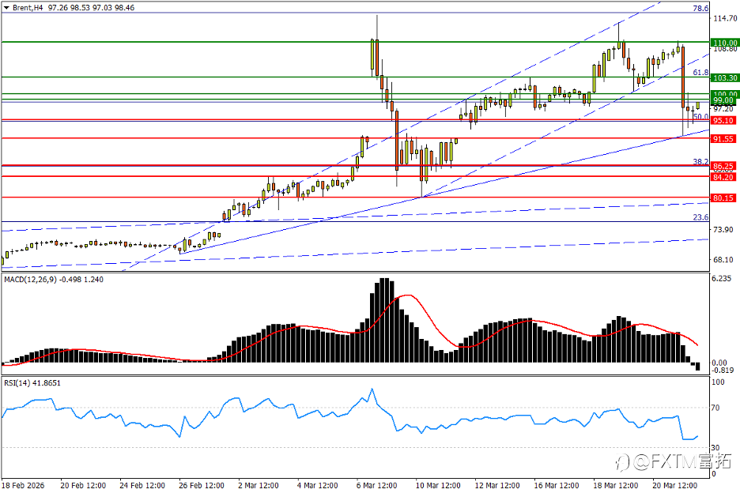Select the RSI 30 level scale value

(715, 447)
